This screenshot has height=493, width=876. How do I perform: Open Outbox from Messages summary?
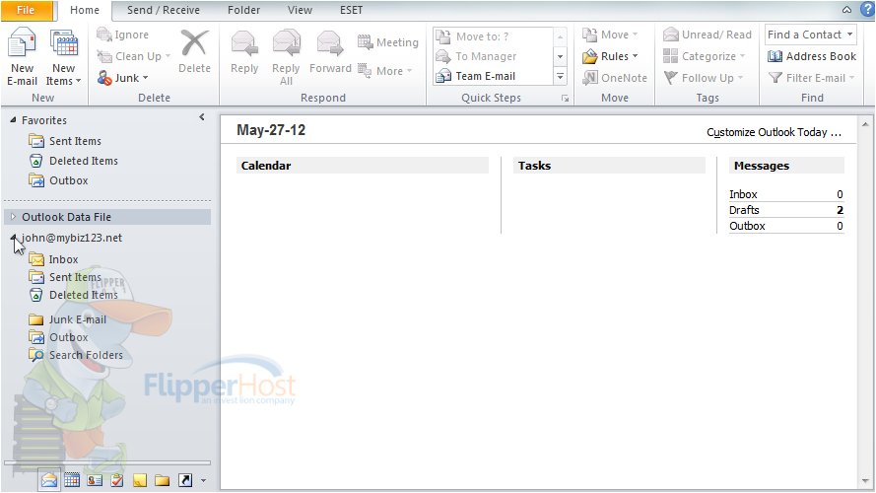pyautogui.click(x=747, y=226)
